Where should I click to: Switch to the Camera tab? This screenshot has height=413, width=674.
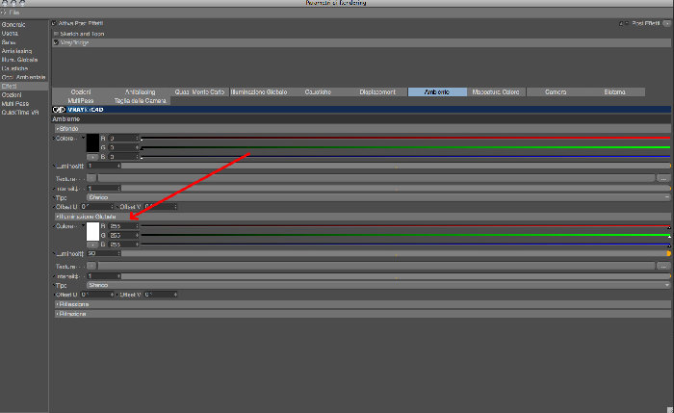click(x=556, y=92)
